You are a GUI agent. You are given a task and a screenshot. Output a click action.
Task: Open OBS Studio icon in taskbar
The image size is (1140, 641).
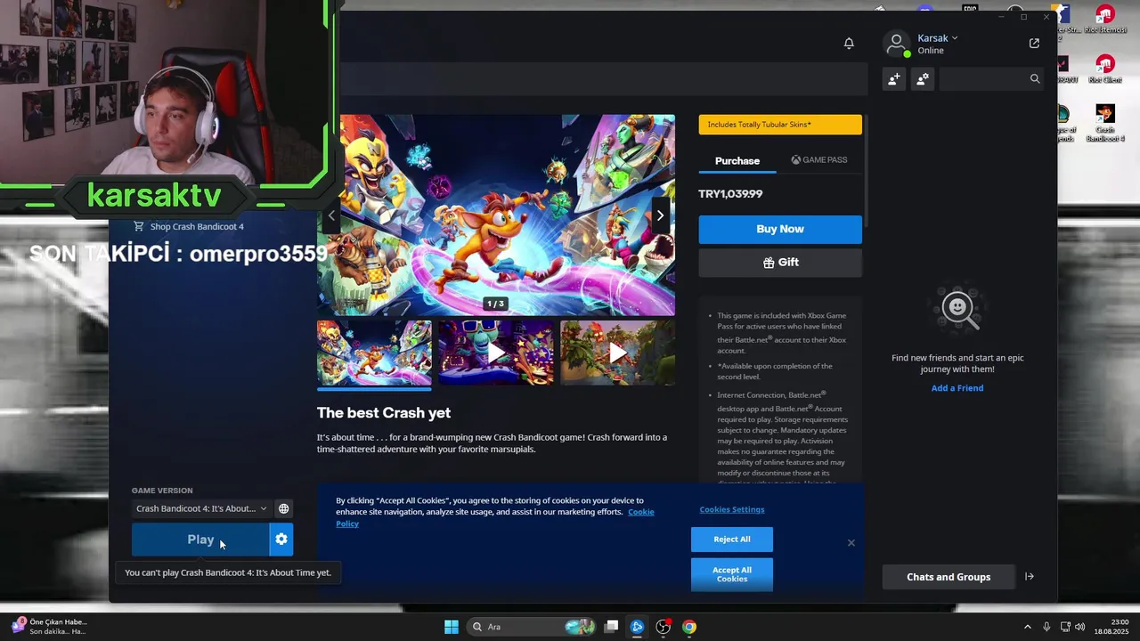664,627
